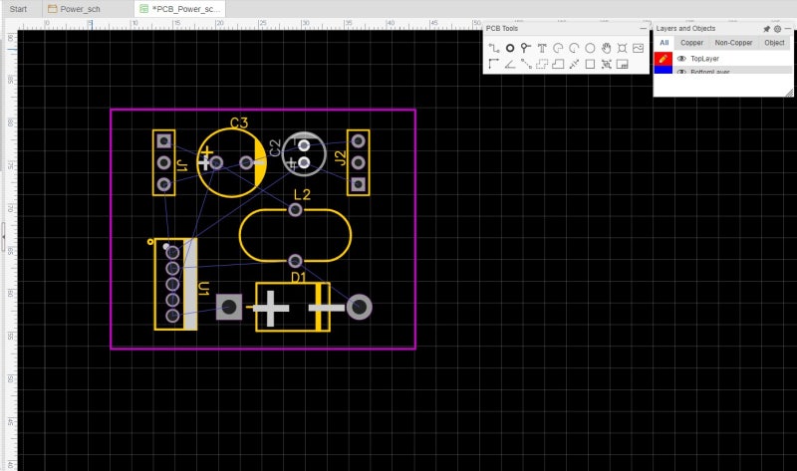Click the square top pad of J1
The height and width of the screenshot is (471, 797).
163,140
